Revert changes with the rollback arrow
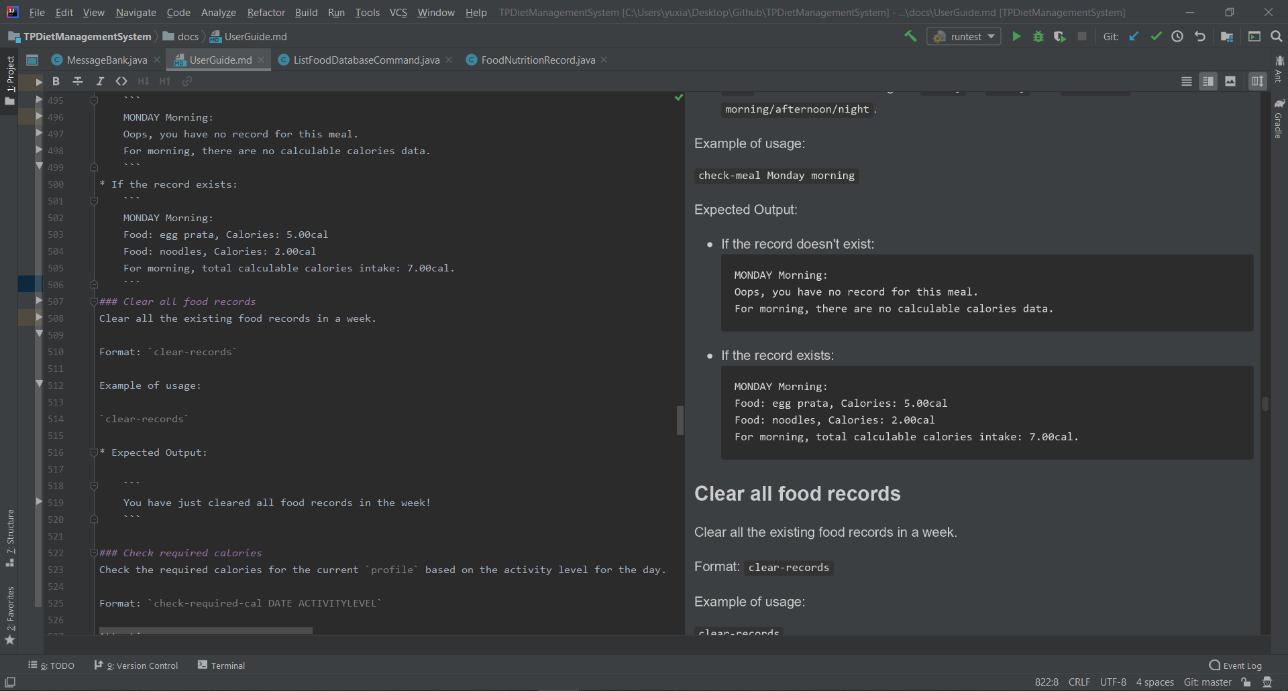 point(1200,36)
